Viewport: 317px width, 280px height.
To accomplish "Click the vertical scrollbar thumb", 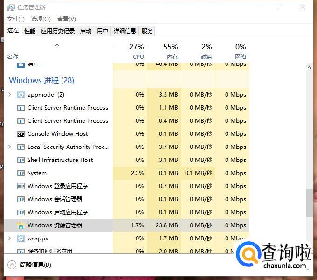I will coord(309,203).
